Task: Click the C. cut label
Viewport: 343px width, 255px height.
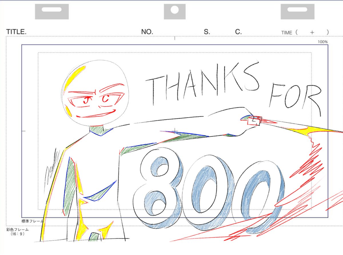Action: (x=238, y=32)
